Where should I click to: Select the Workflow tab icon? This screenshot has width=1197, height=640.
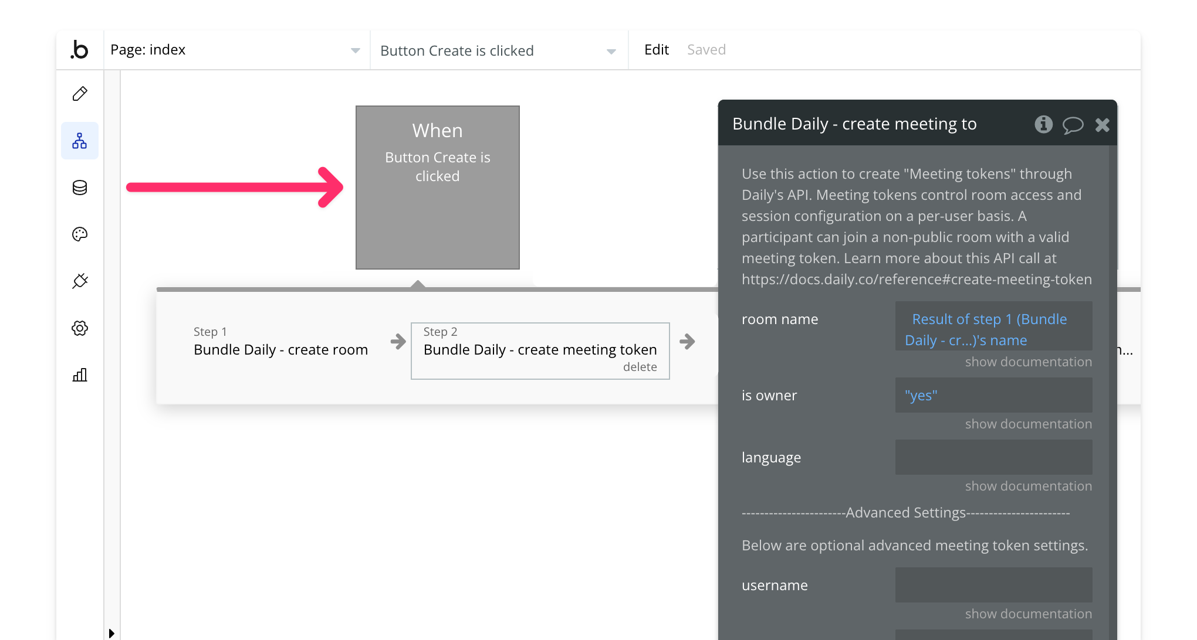(x=80, y=141)
